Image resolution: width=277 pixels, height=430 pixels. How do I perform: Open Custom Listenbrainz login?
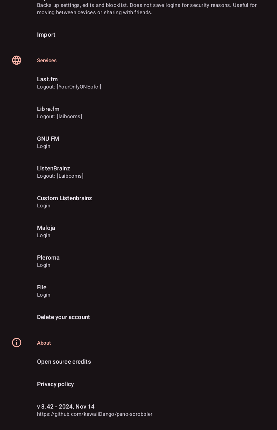[x=44, y=206]
